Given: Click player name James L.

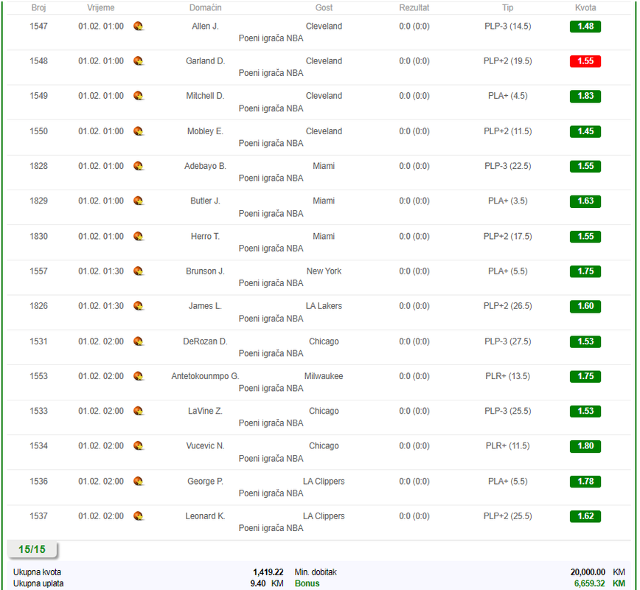Looking at the screenshot, I should (205, 306).
